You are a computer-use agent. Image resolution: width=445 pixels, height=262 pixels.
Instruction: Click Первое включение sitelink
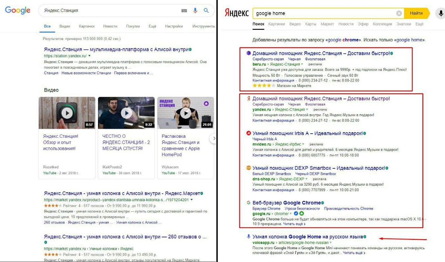point(133,73)
